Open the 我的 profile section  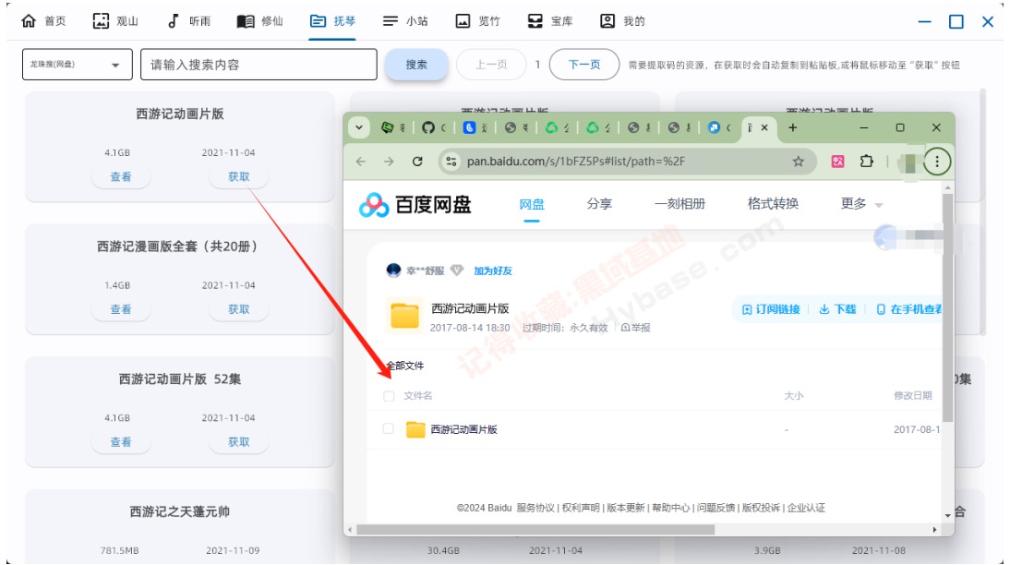click(622, 20)
